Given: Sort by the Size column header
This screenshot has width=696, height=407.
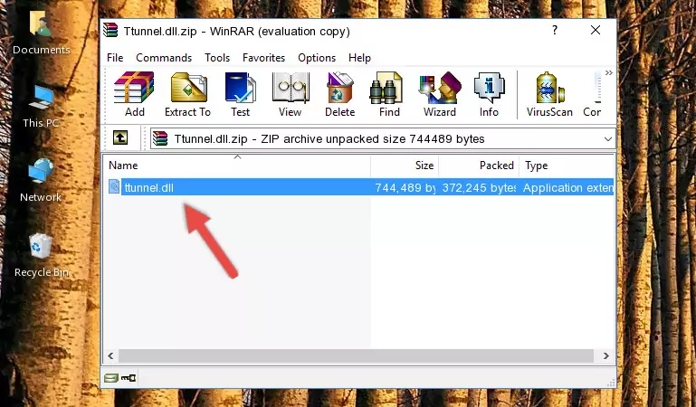Looking at the screenshot, I should pos(405,166).
